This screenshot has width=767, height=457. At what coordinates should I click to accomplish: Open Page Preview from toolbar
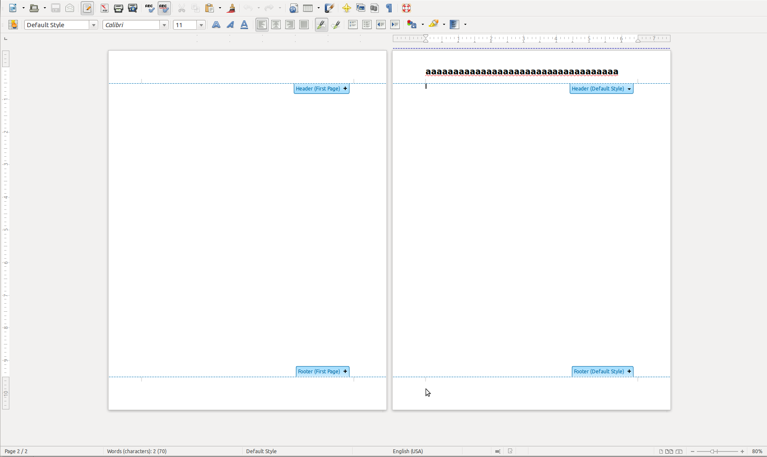click(x=133, y=8)
